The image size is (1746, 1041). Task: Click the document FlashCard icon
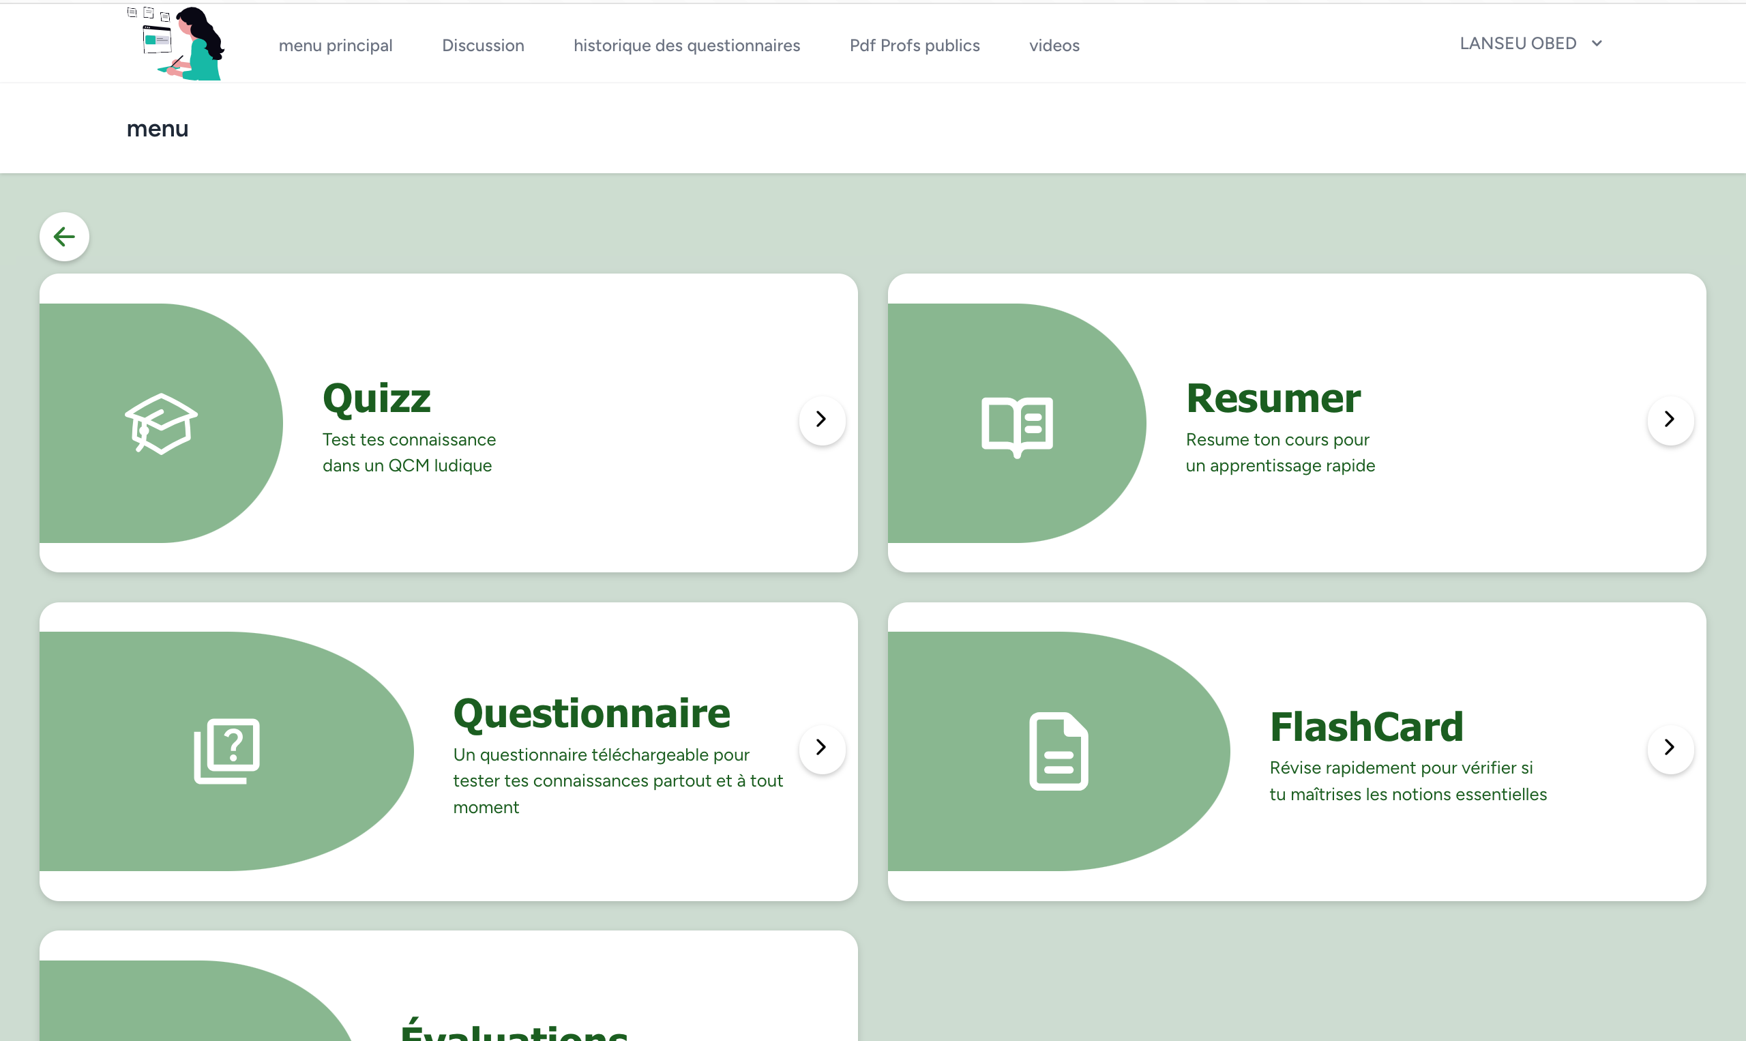(1058, 750)
